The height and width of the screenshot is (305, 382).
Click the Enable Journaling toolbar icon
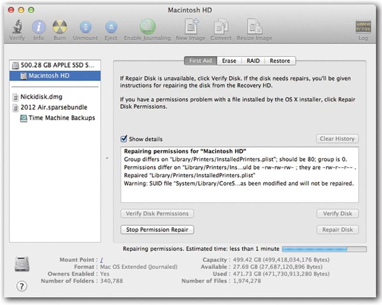pos(148,26)
